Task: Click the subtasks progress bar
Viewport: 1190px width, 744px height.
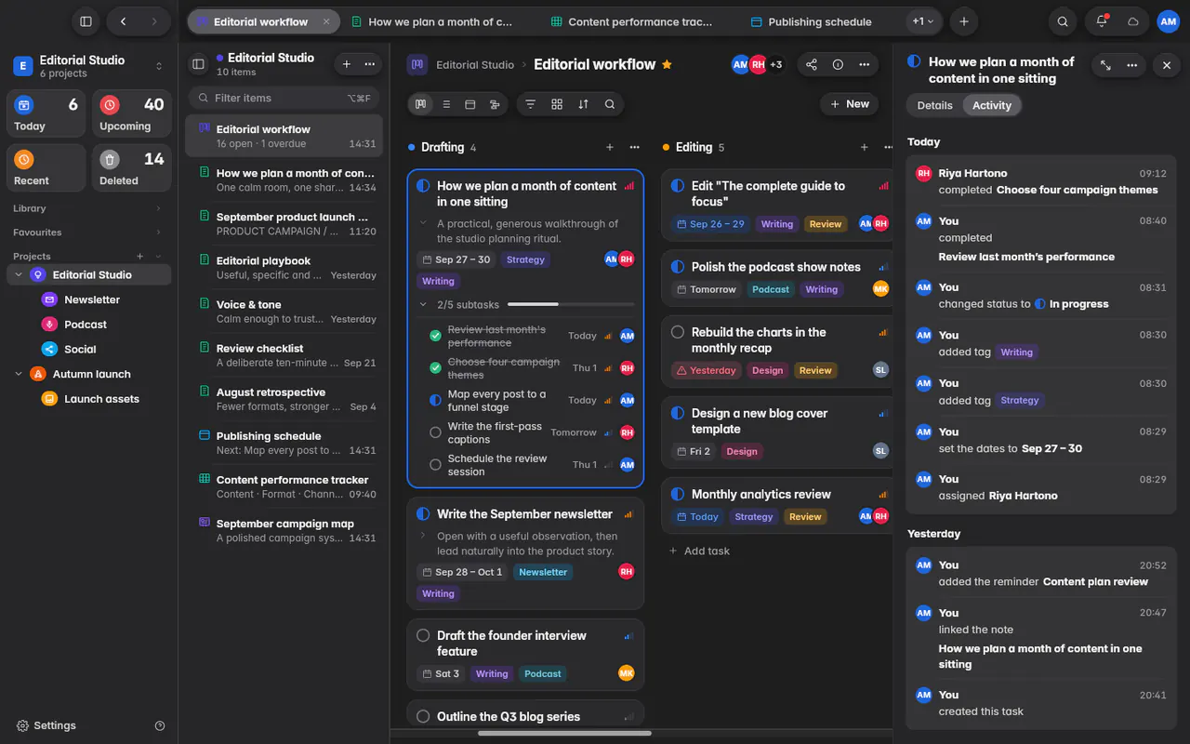Action: point(571,304)
